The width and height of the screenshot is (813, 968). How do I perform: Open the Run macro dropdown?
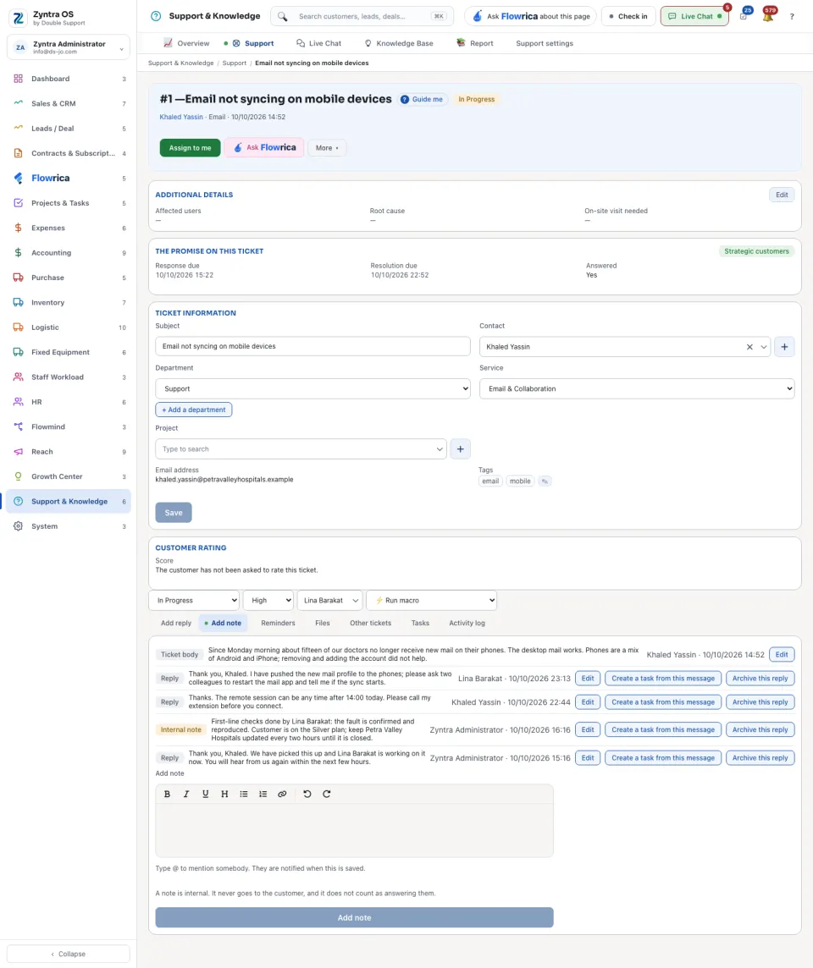pyautogui.click(x=431, y=600)
